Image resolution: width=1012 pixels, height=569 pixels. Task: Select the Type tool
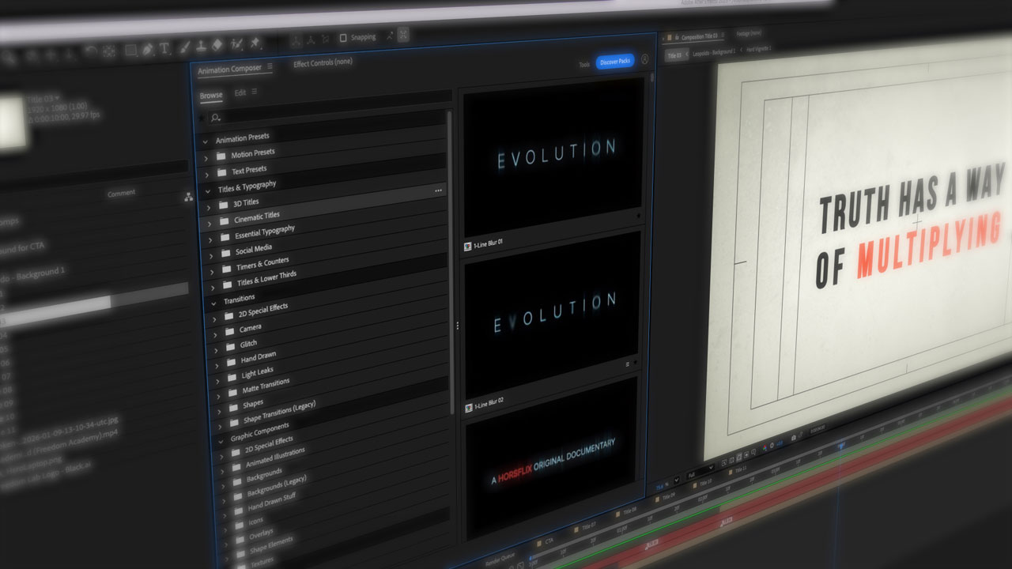click(164, 48)
